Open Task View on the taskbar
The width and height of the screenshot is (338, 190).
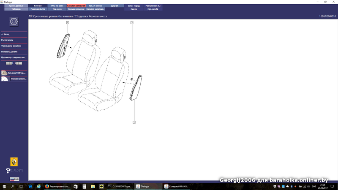(21, 187)
